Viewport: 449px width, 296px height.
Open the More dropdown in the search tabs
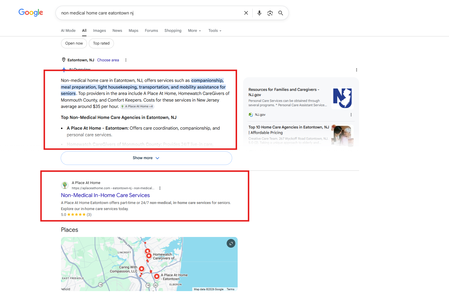(194, 31)
